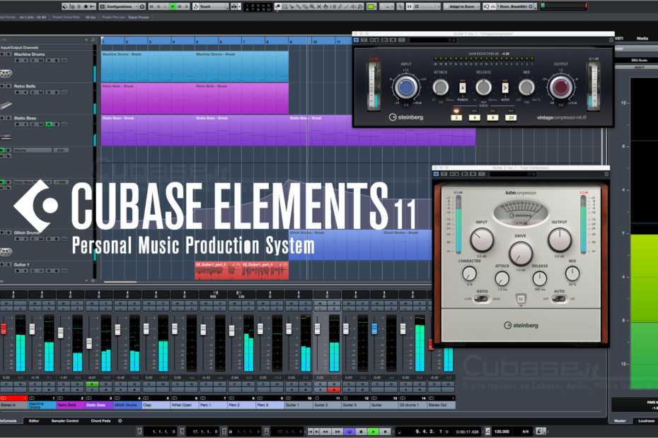Image resolution: width=658 pixels, height=438 pixels.
Task: Select ratio 8 on Vintage Compressor
Action: [492, 117]
